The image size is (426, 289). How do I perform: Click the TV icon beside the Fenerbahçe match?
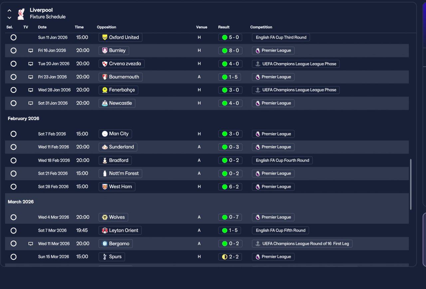tap(31, 90)
